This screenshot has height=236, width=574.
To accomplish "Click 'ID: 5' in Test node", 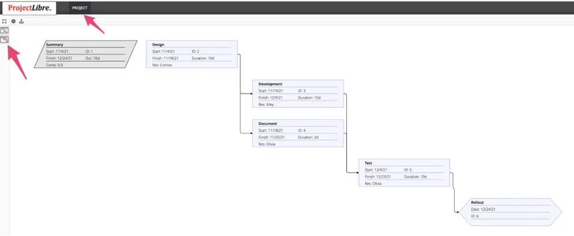I will (x=408, y=170).
